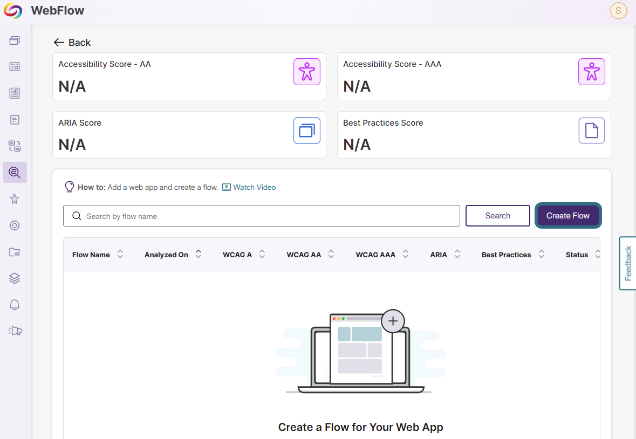Click the WebFlow swirl logo
The image size is (636, 439).
(x=13, y=11)
